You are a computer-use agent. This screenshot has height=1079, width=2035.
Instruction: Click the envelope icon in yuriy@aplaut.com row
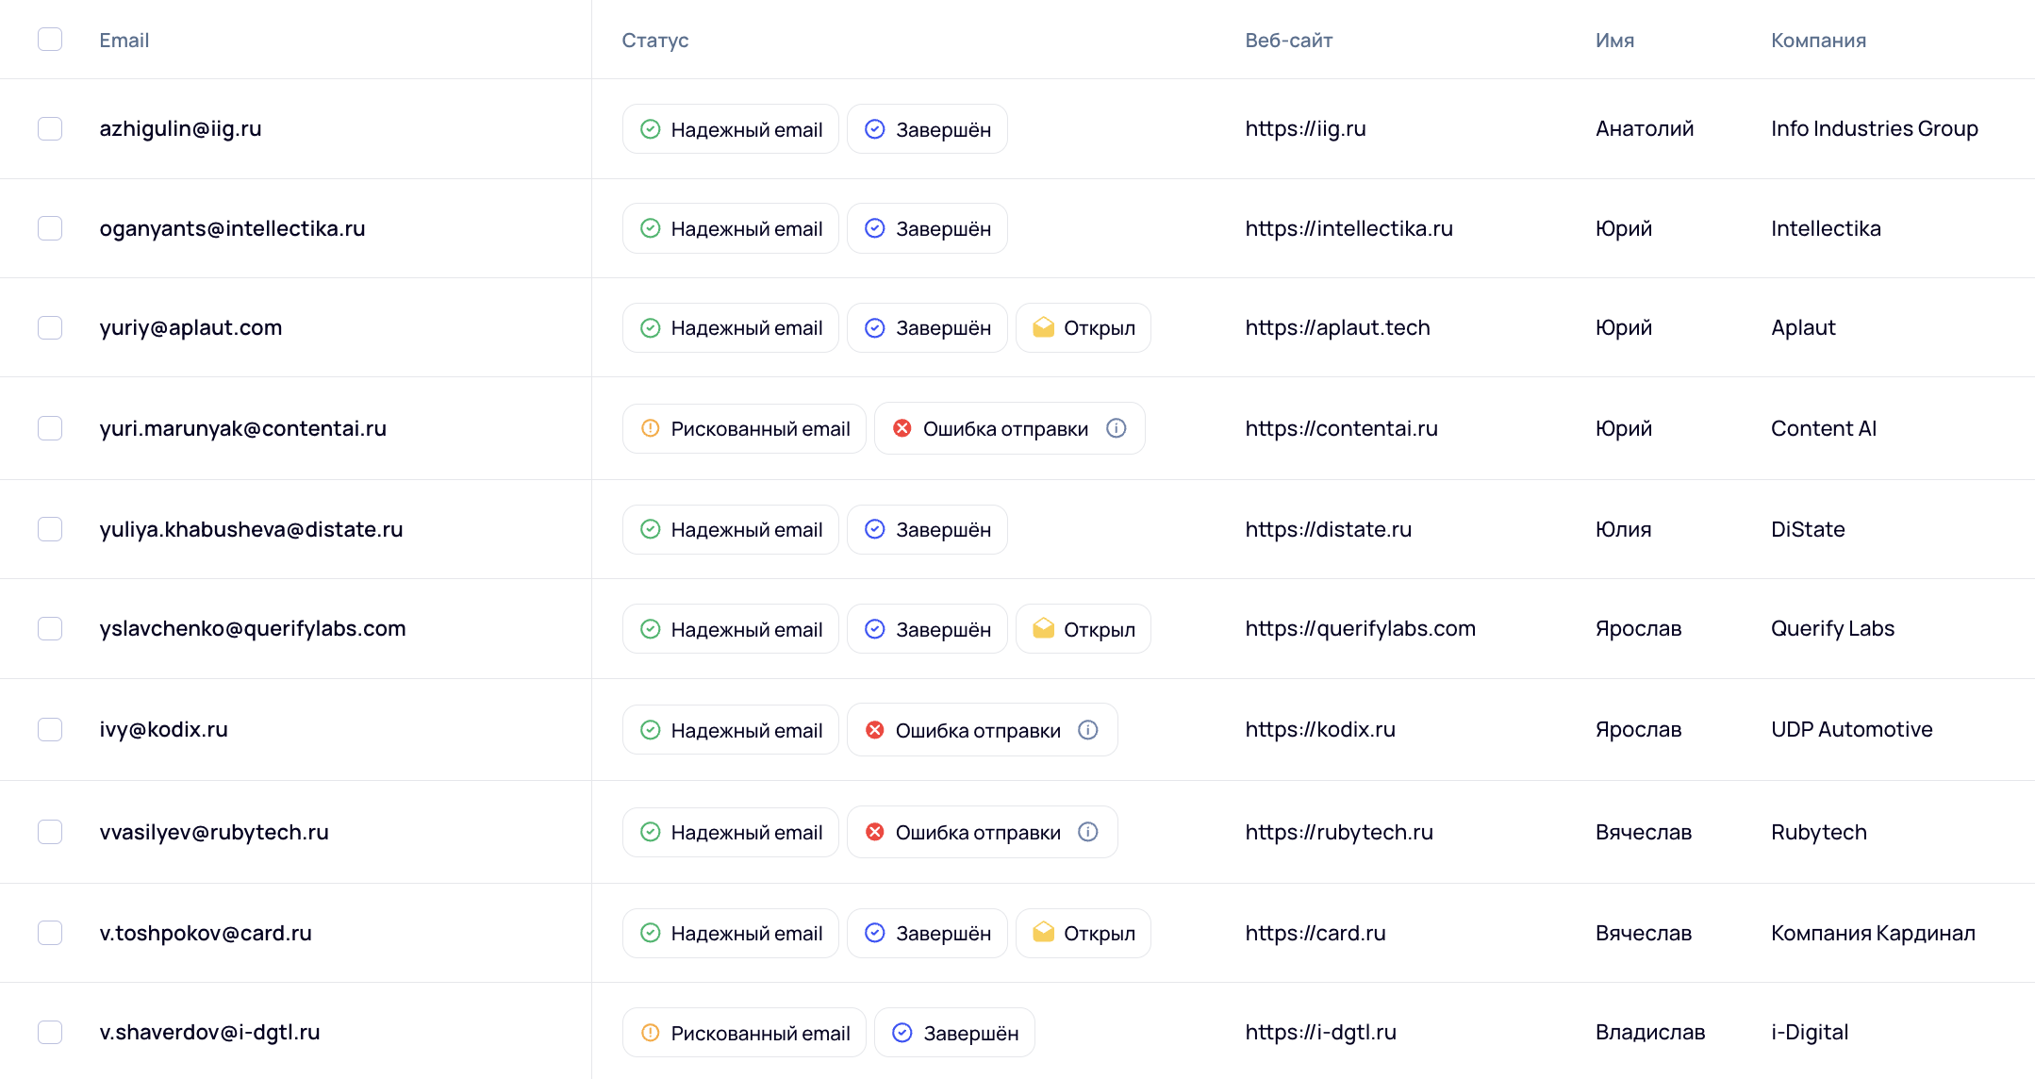(x=1043, y=327)
